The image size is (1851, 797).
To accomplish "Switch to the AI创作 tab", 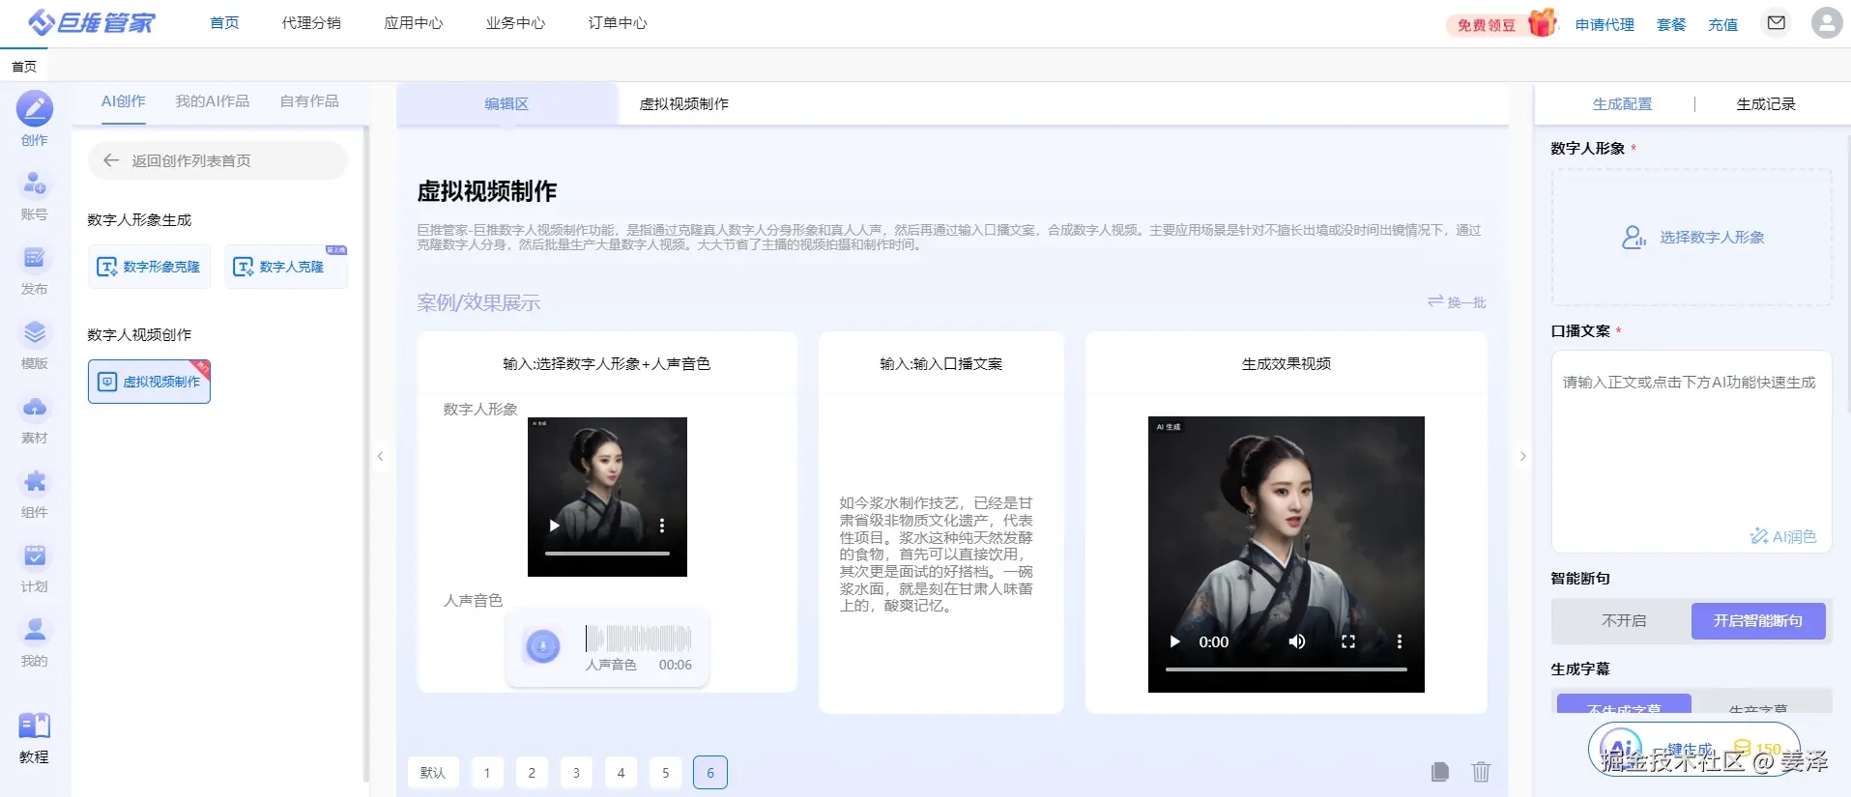I will (x=123, y=101).
